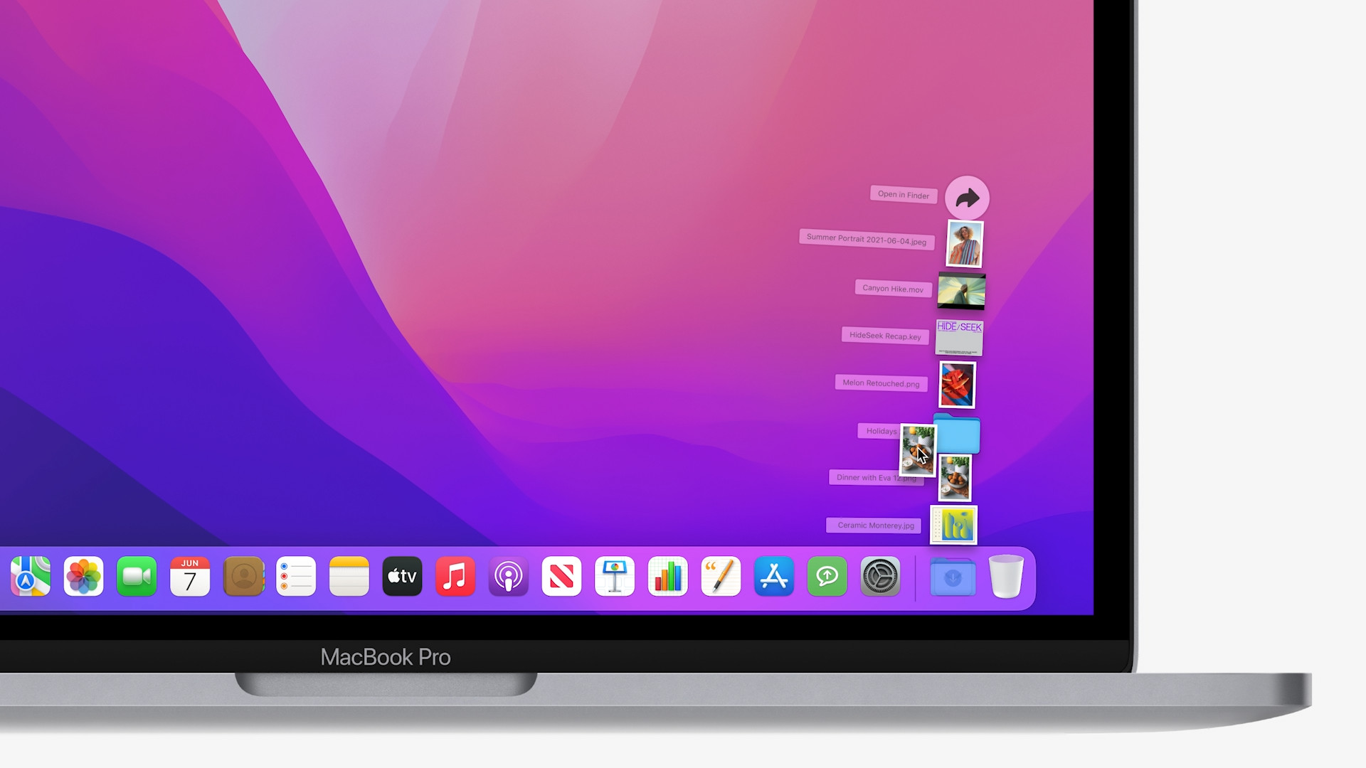Open the Contacts app
The height and width of the screenshot is (768, 1366).
tap(244, 577)
